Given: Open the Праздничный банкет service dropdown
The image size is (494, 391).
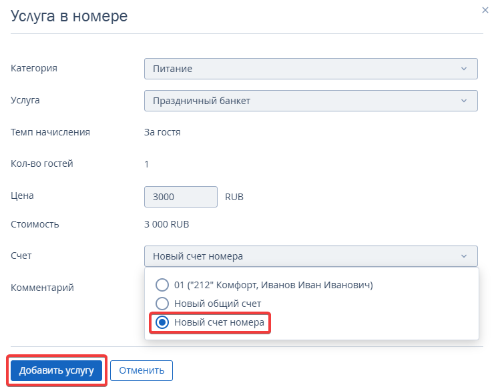Looking at the screenshot, I should click(x=311, y=101).
